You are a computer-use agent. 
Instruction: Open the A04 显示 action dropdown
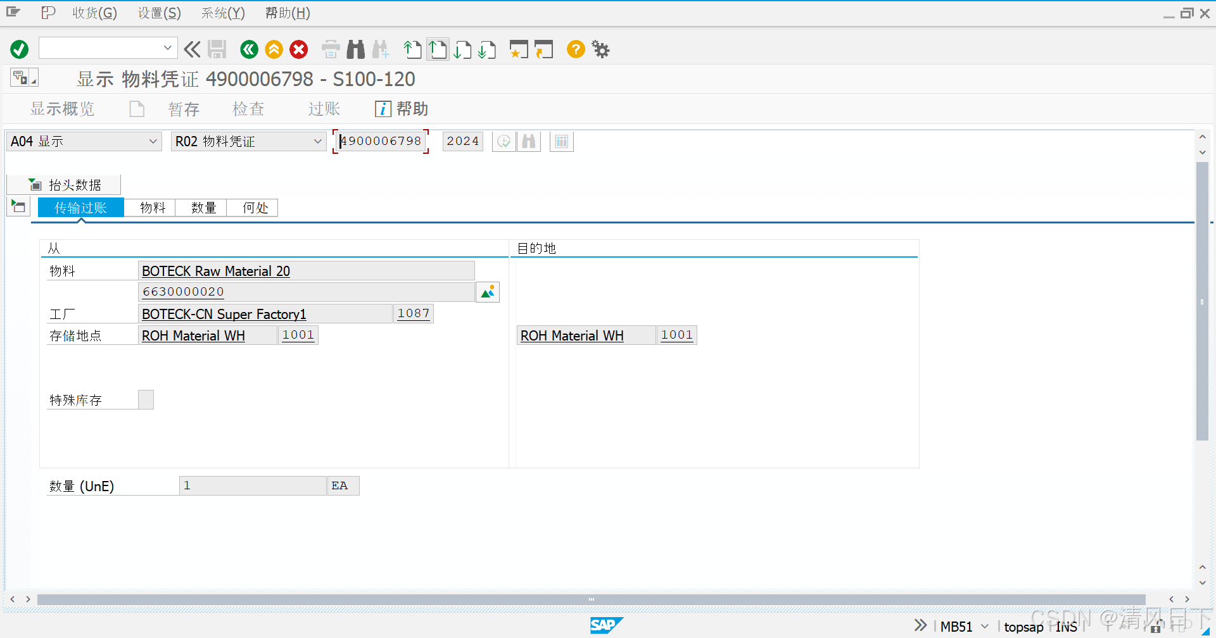coord(153,142)
